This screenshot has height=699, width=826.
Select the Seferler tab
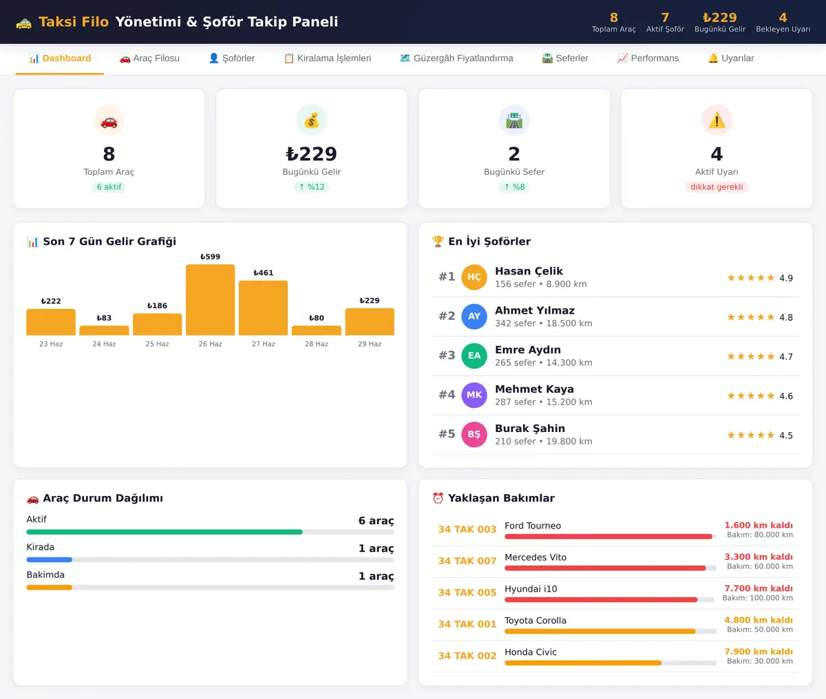(x=565, y=58)
